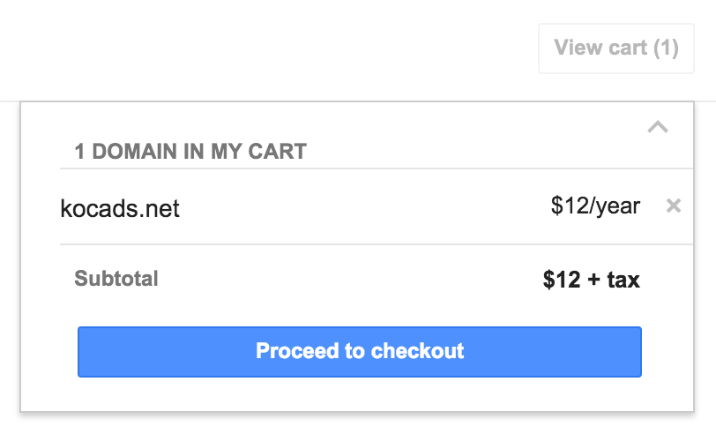The image size is (716, 434).
Task: Click the $12 + tax total
Action: 591,281
